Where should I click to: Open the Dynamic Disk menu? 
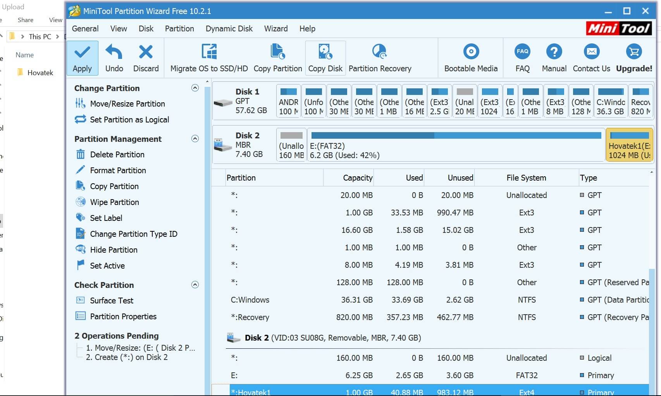(229, 29)
